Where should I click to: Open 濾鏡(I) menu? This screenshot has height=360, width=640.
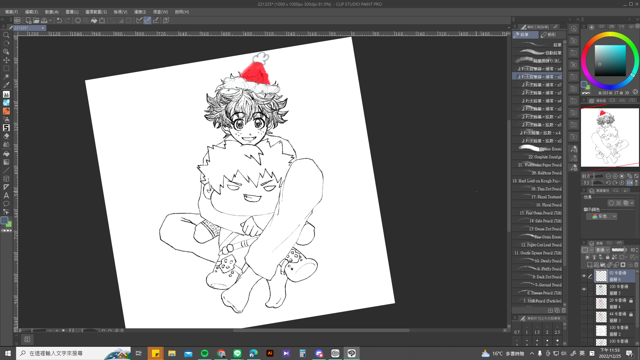point(140,12)
